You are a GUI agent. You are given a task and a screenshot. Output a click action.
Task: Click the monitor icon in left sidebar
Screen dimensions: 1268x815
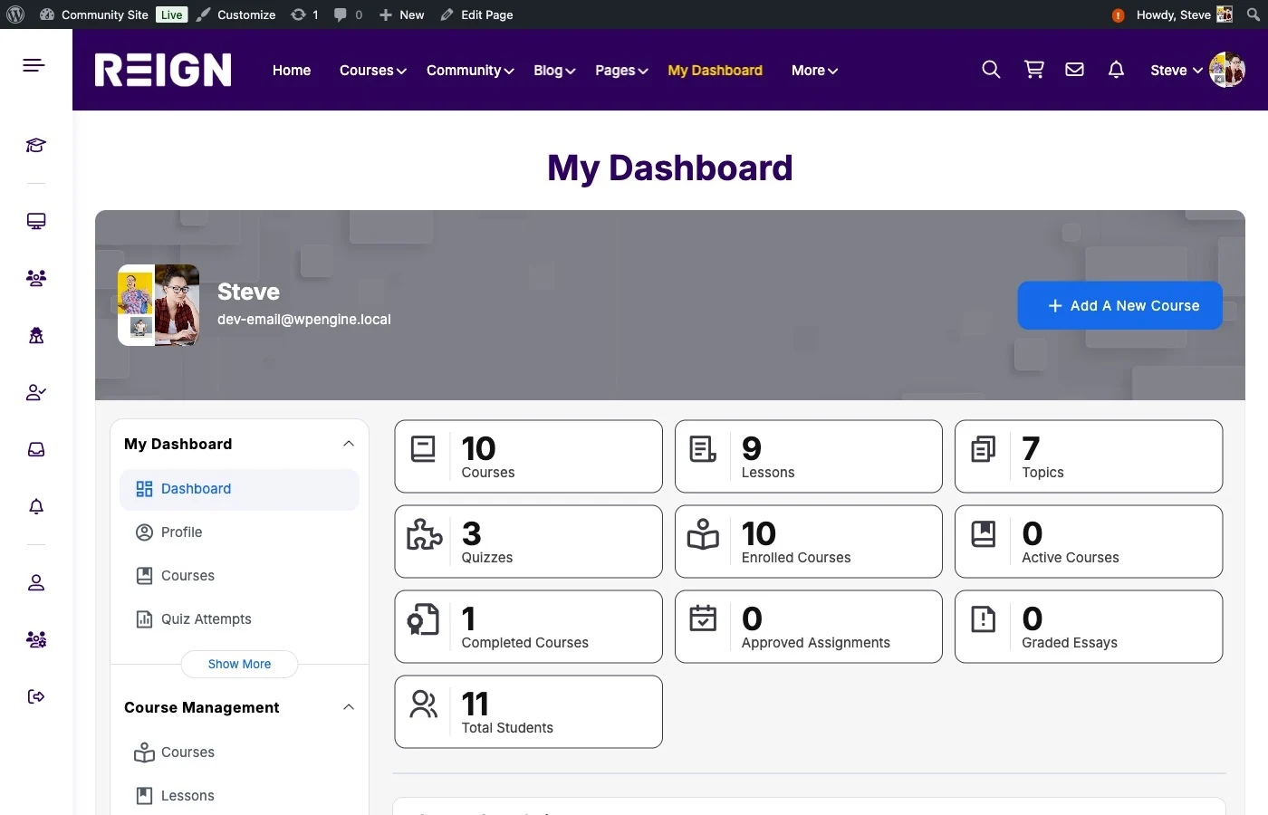[36, 221]
